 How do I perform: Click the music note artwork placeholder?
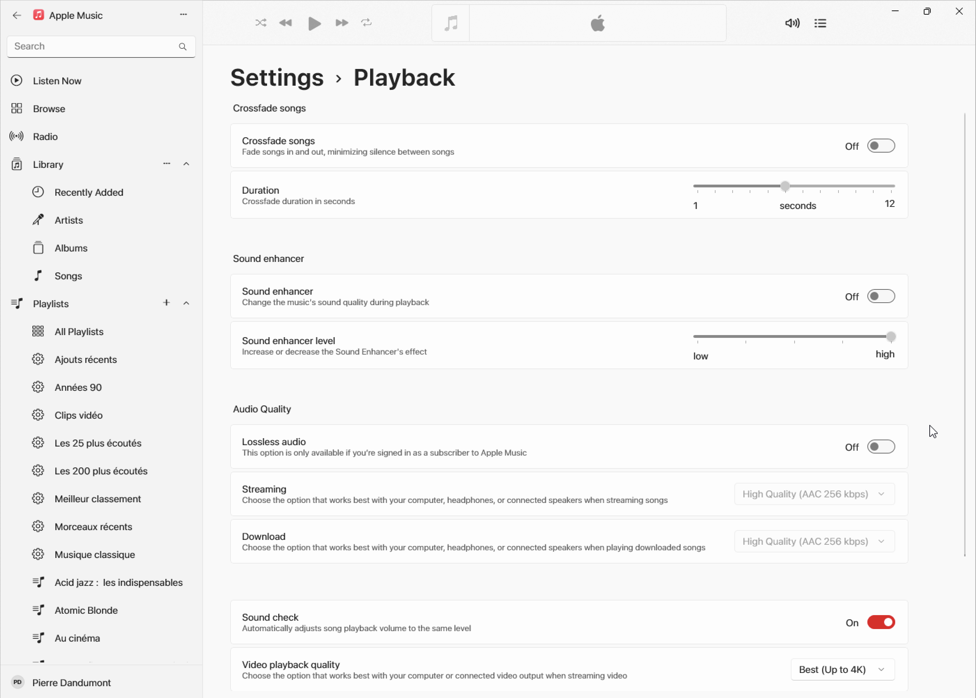(x=451, y=23)
